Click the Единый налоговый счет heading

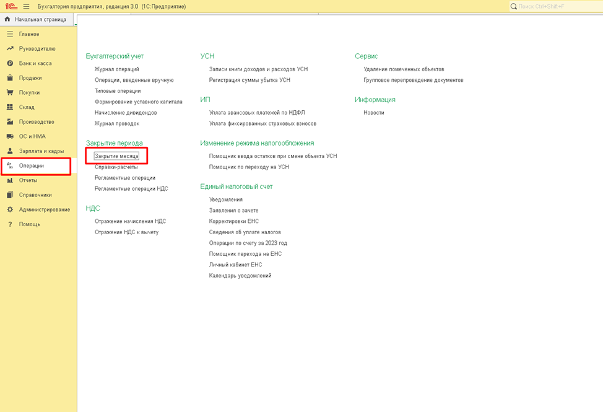click(x=236, y=186)
